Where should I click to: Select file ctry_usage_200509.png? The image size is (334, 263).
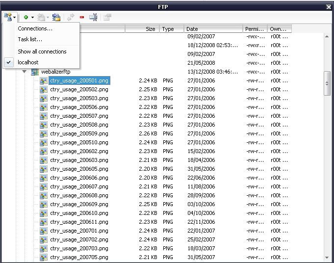click(x=79, y=133)
